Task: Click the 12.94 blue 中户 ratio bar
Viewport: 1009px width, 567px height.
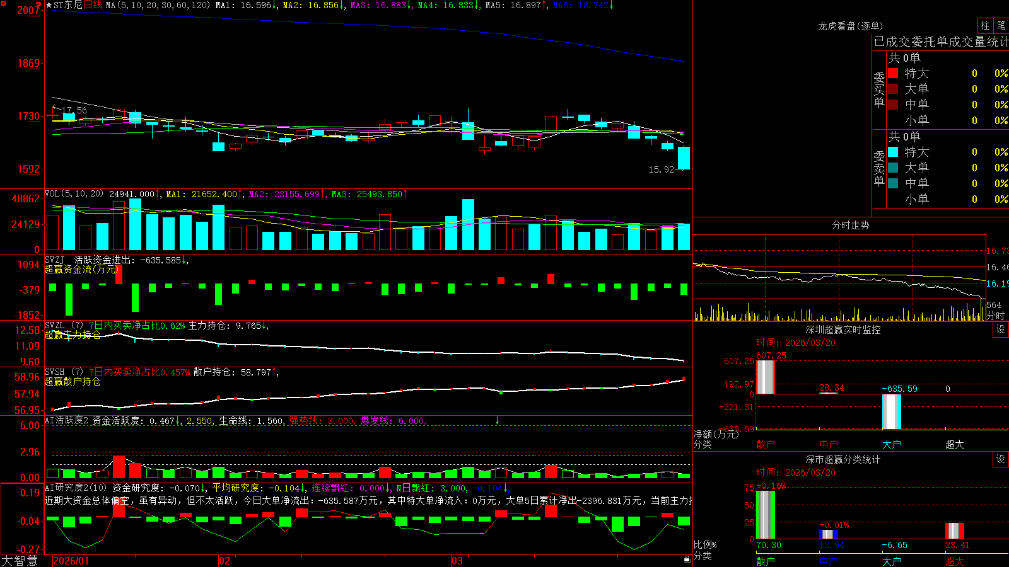Action: tap(829, 534)
